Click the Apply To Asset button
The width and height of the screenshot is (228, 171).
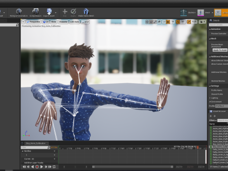[x=220, y=50]
